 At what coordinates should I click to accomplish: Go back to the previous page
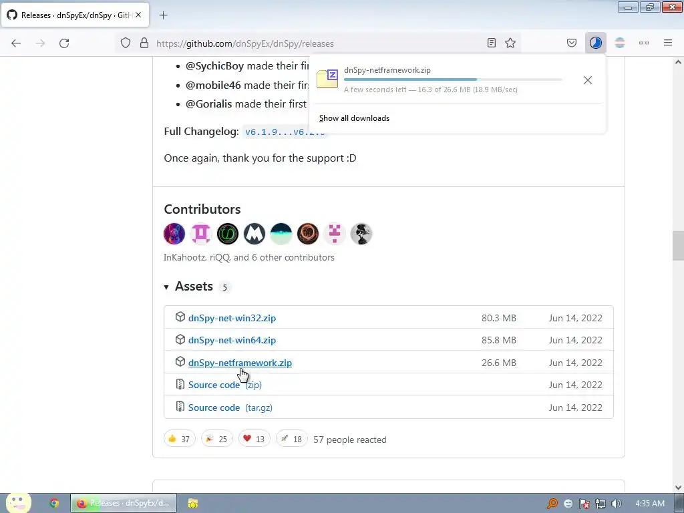16,43
